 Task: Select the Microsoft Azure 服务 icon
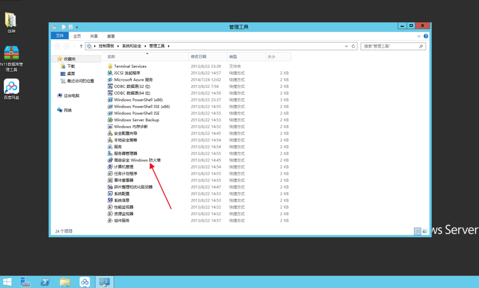point(110,79)
